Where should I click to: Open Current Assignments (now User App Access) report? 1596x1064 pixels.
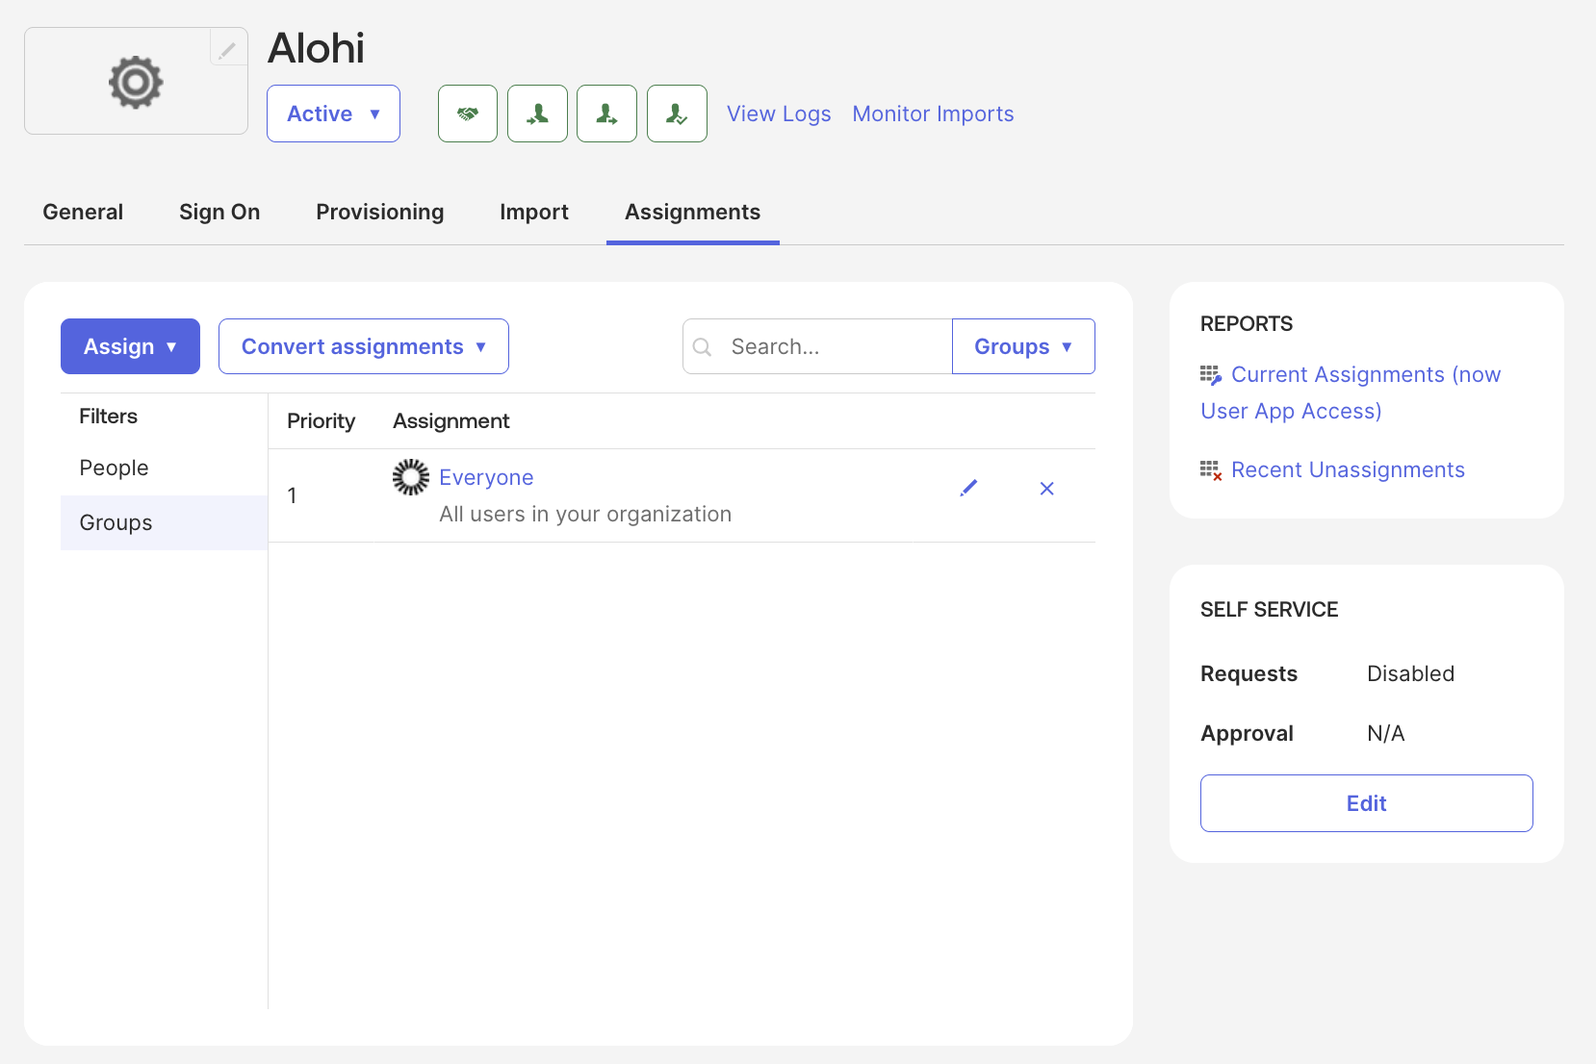[1351, 393]
